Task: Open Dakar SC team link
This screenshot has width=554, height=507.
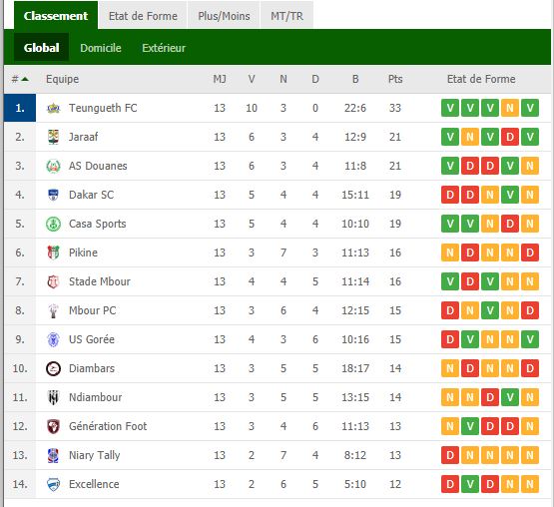Action: tap(91, 195)
